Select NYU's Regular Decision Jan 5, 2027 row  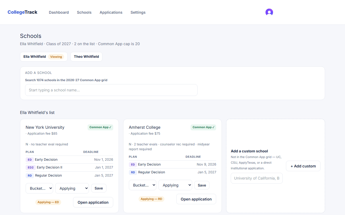coord(69,175)
